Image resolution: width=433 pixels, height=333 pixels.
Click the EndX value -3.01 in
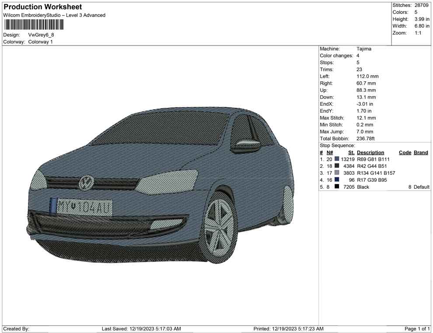364,104
